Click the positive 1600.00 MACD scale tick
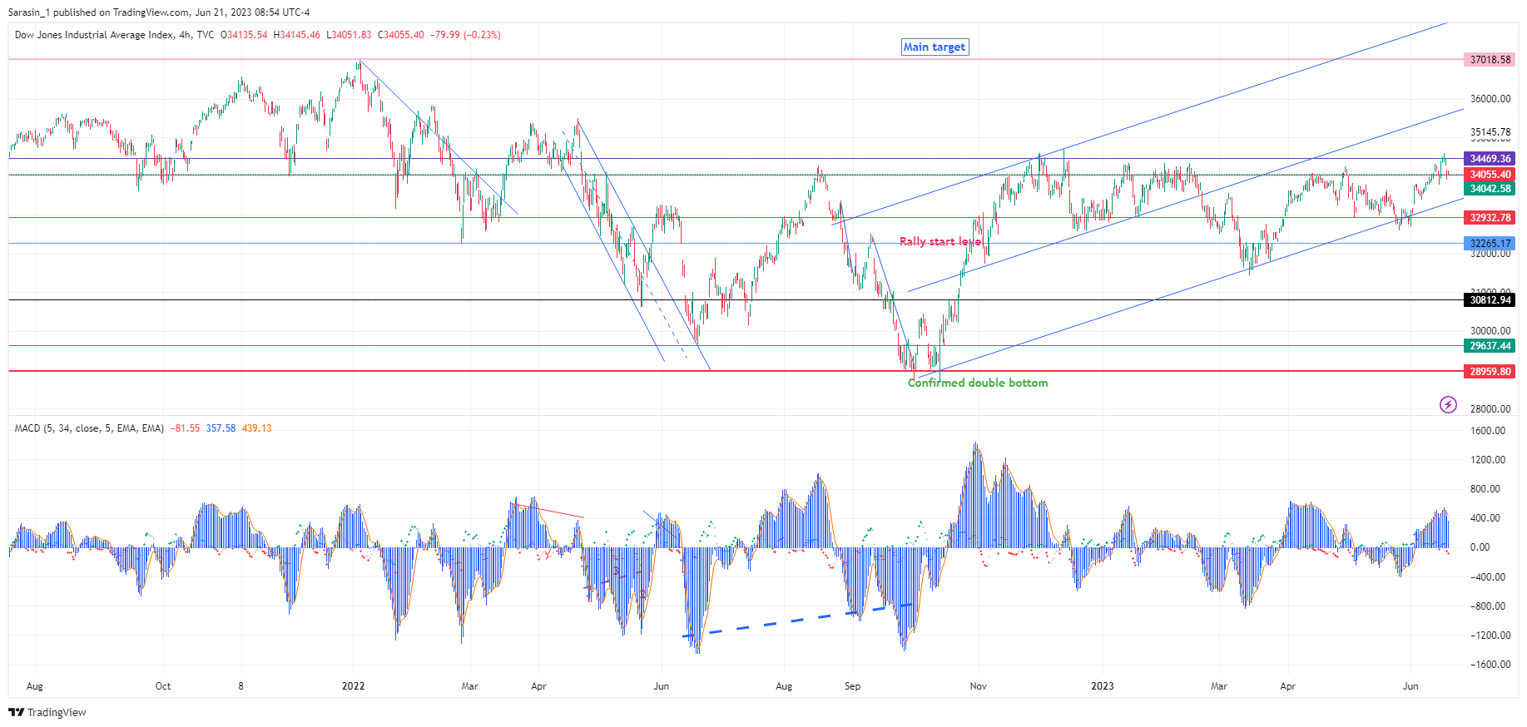Image resolution: width=1527 pixels, height=727 pixels. 1488,431
